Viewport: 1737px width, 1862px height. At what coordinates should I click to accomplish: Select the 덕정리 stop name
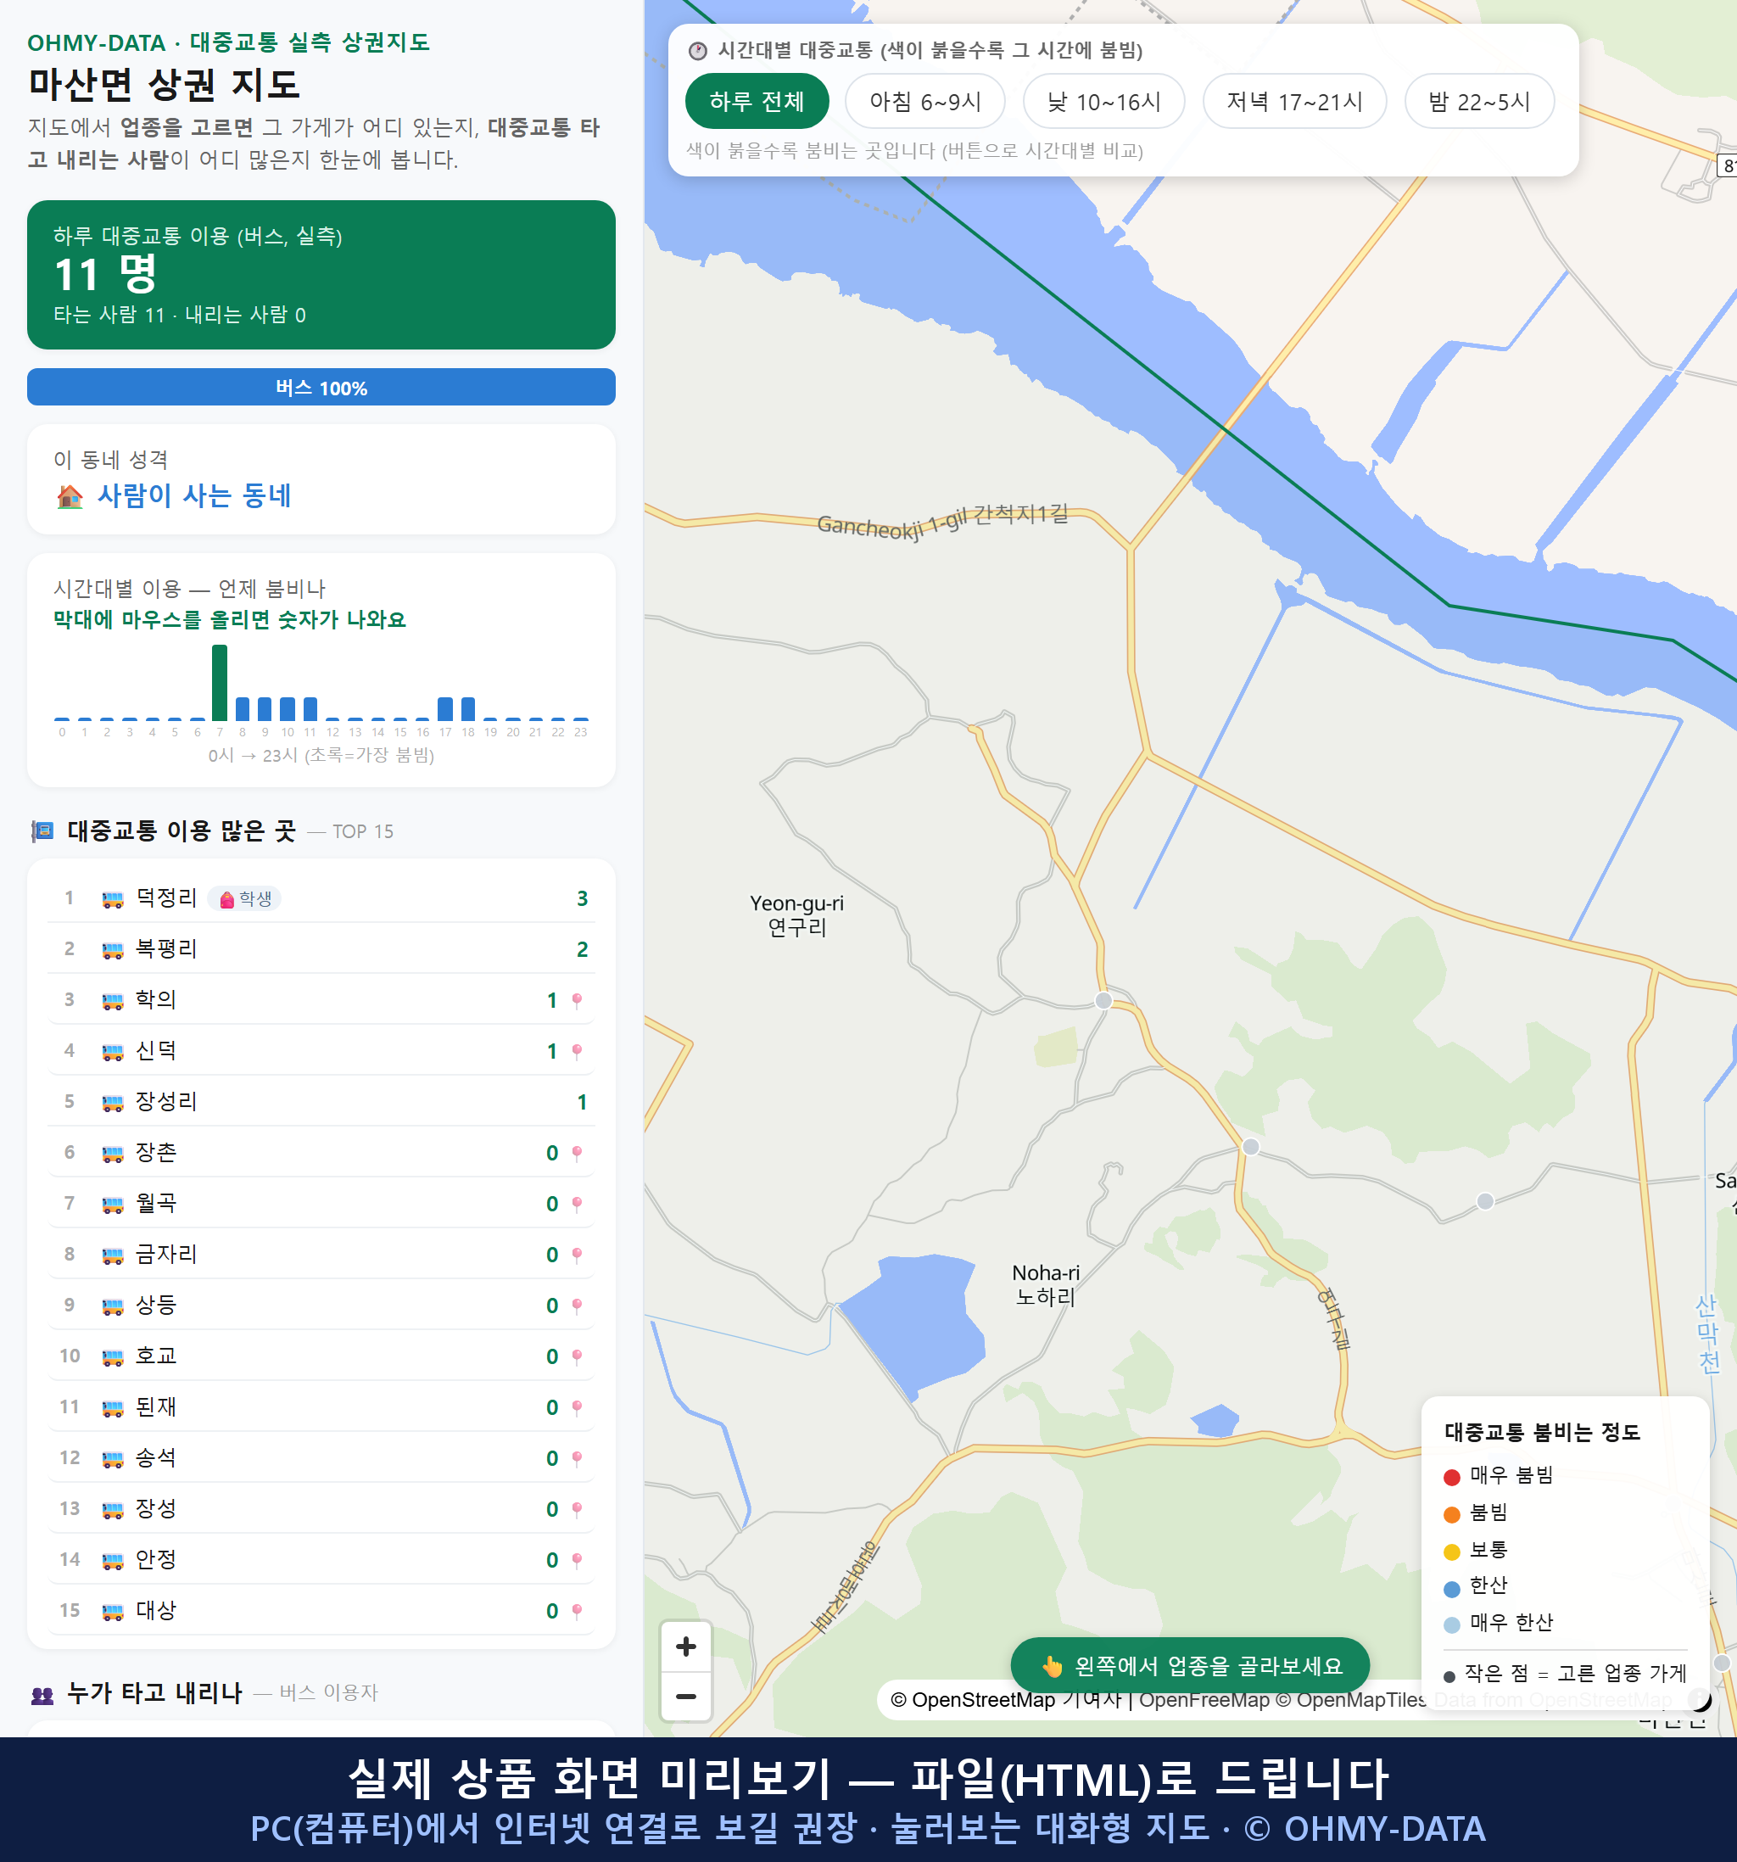pyautogui.click(x=165, y=898)
